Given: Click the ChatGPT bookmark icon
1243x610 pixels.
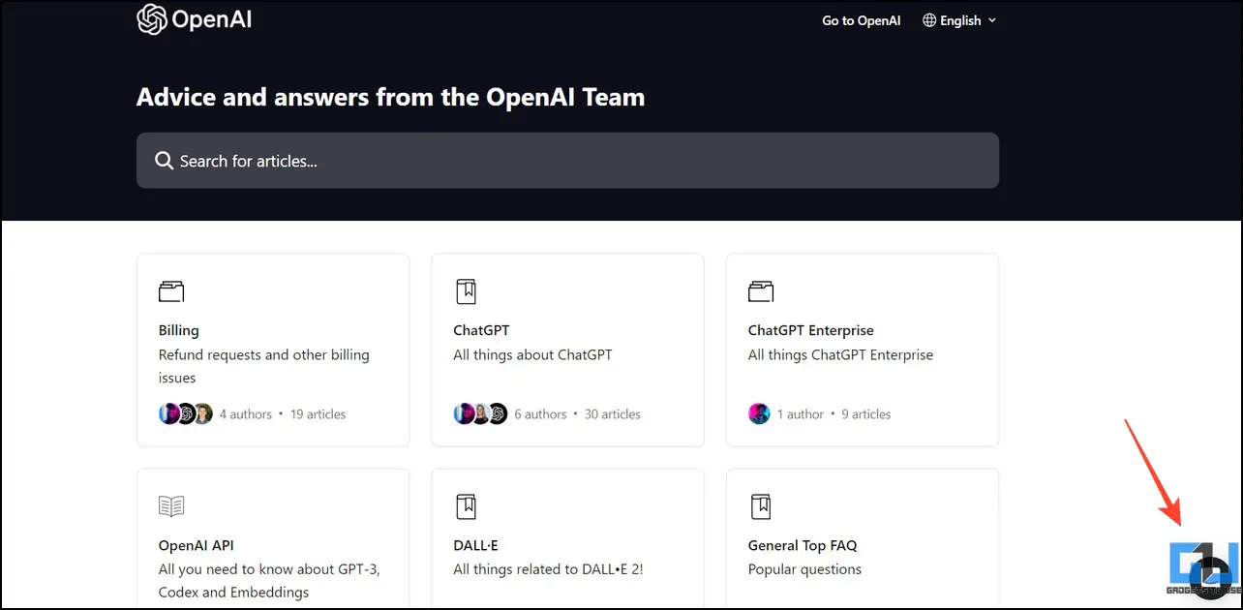Looking at the screenshot, I should (x=466, y=291).
